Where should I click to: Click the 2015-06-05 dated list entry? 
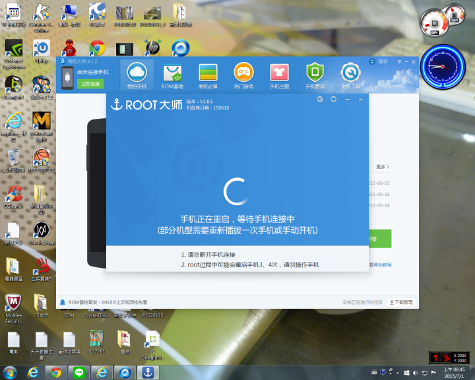379,183
